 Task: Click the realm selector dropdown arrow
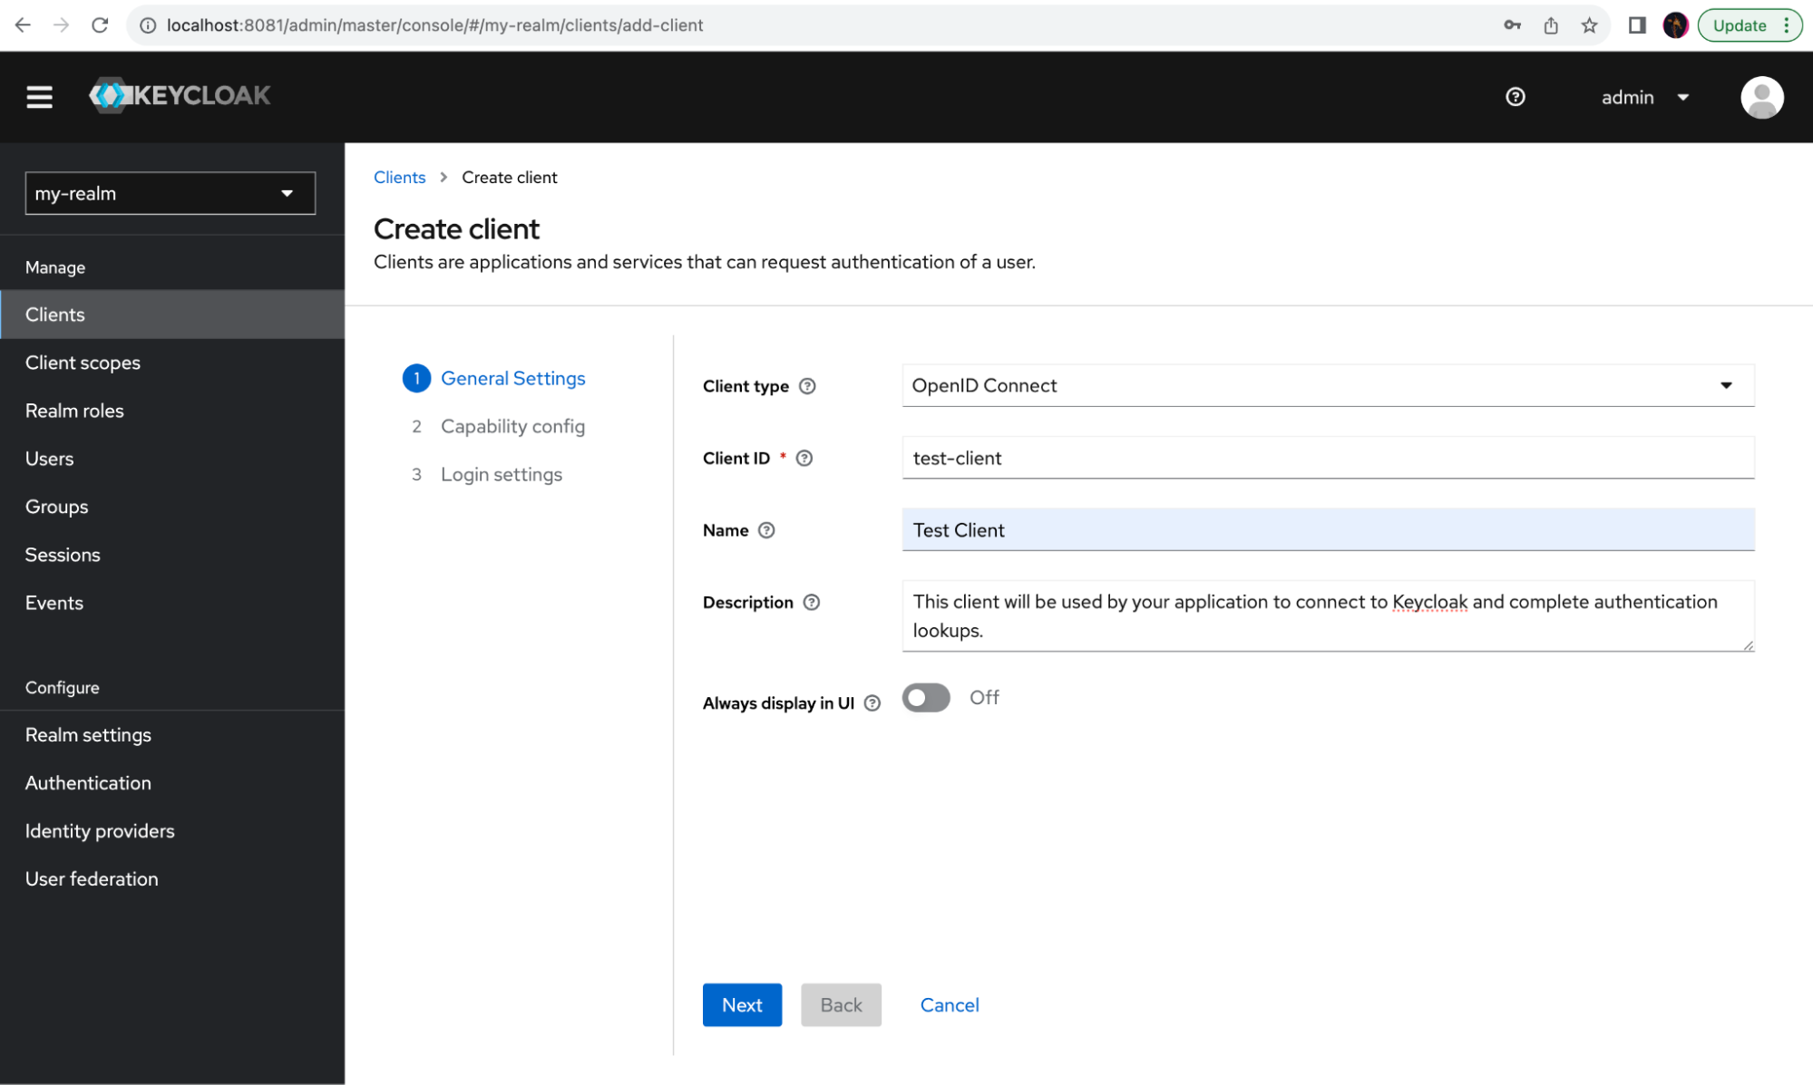(287, 192)
